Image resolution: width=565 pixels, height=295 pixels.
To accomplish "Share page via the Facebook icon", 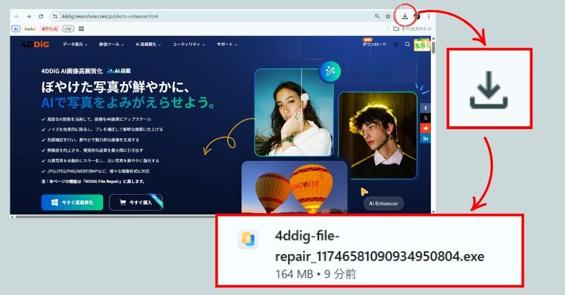I will click(x=426, y=108).
